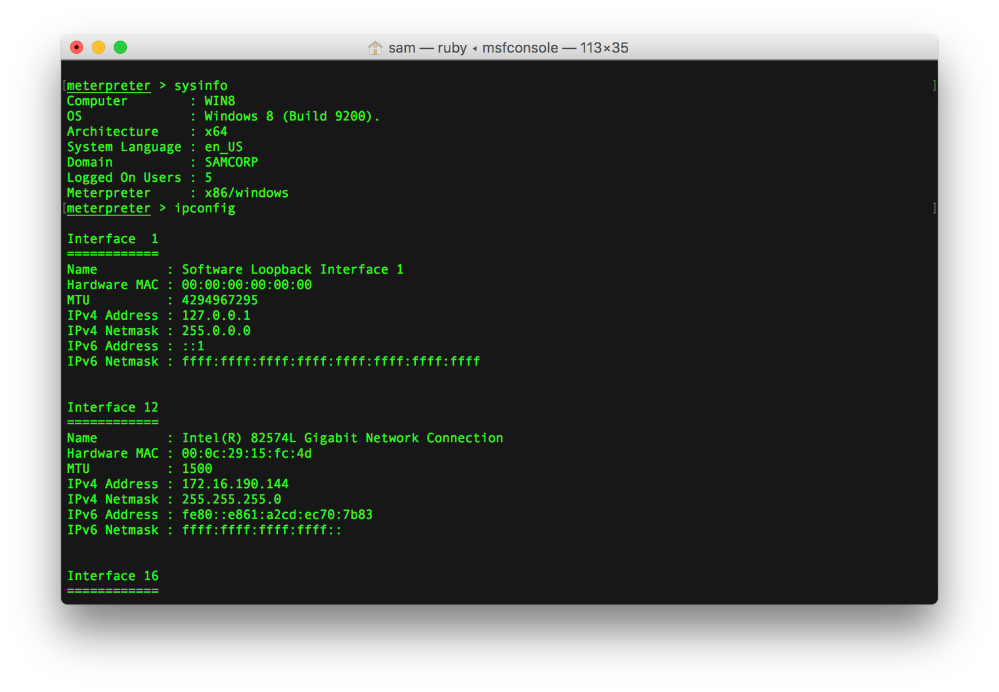
Task: Click the computer name value WIN8
Action: pyautogui.click(x=220, y=101)
